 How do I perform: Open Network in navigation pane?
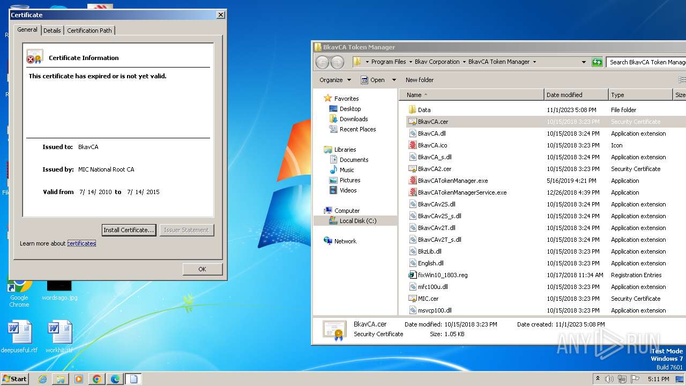345,241
